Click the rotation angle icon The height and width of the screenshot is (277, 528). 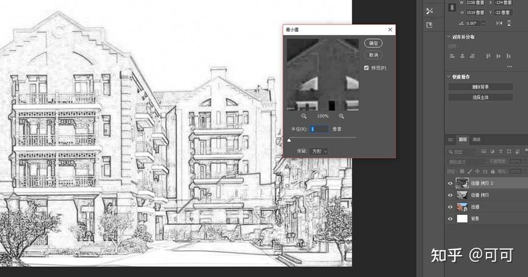461,23
